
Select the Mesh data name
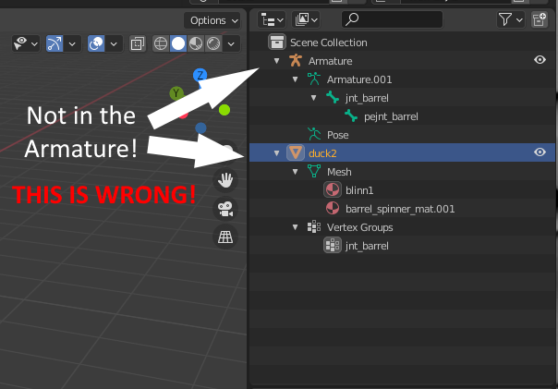click(x=339, y=172)
